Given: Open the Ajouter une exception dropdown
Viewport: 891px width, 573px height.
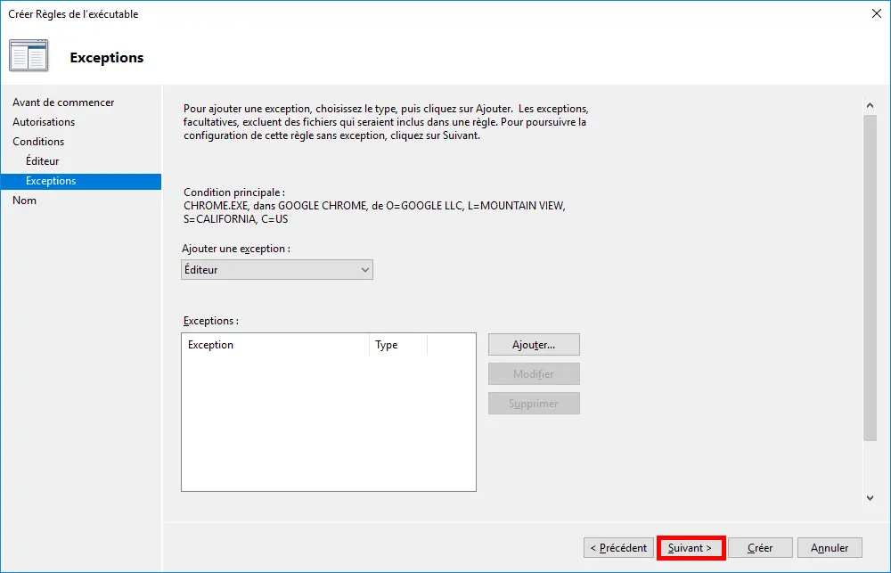Looking at the screenshot, I should pyautogui.click(x=276, y=269).
